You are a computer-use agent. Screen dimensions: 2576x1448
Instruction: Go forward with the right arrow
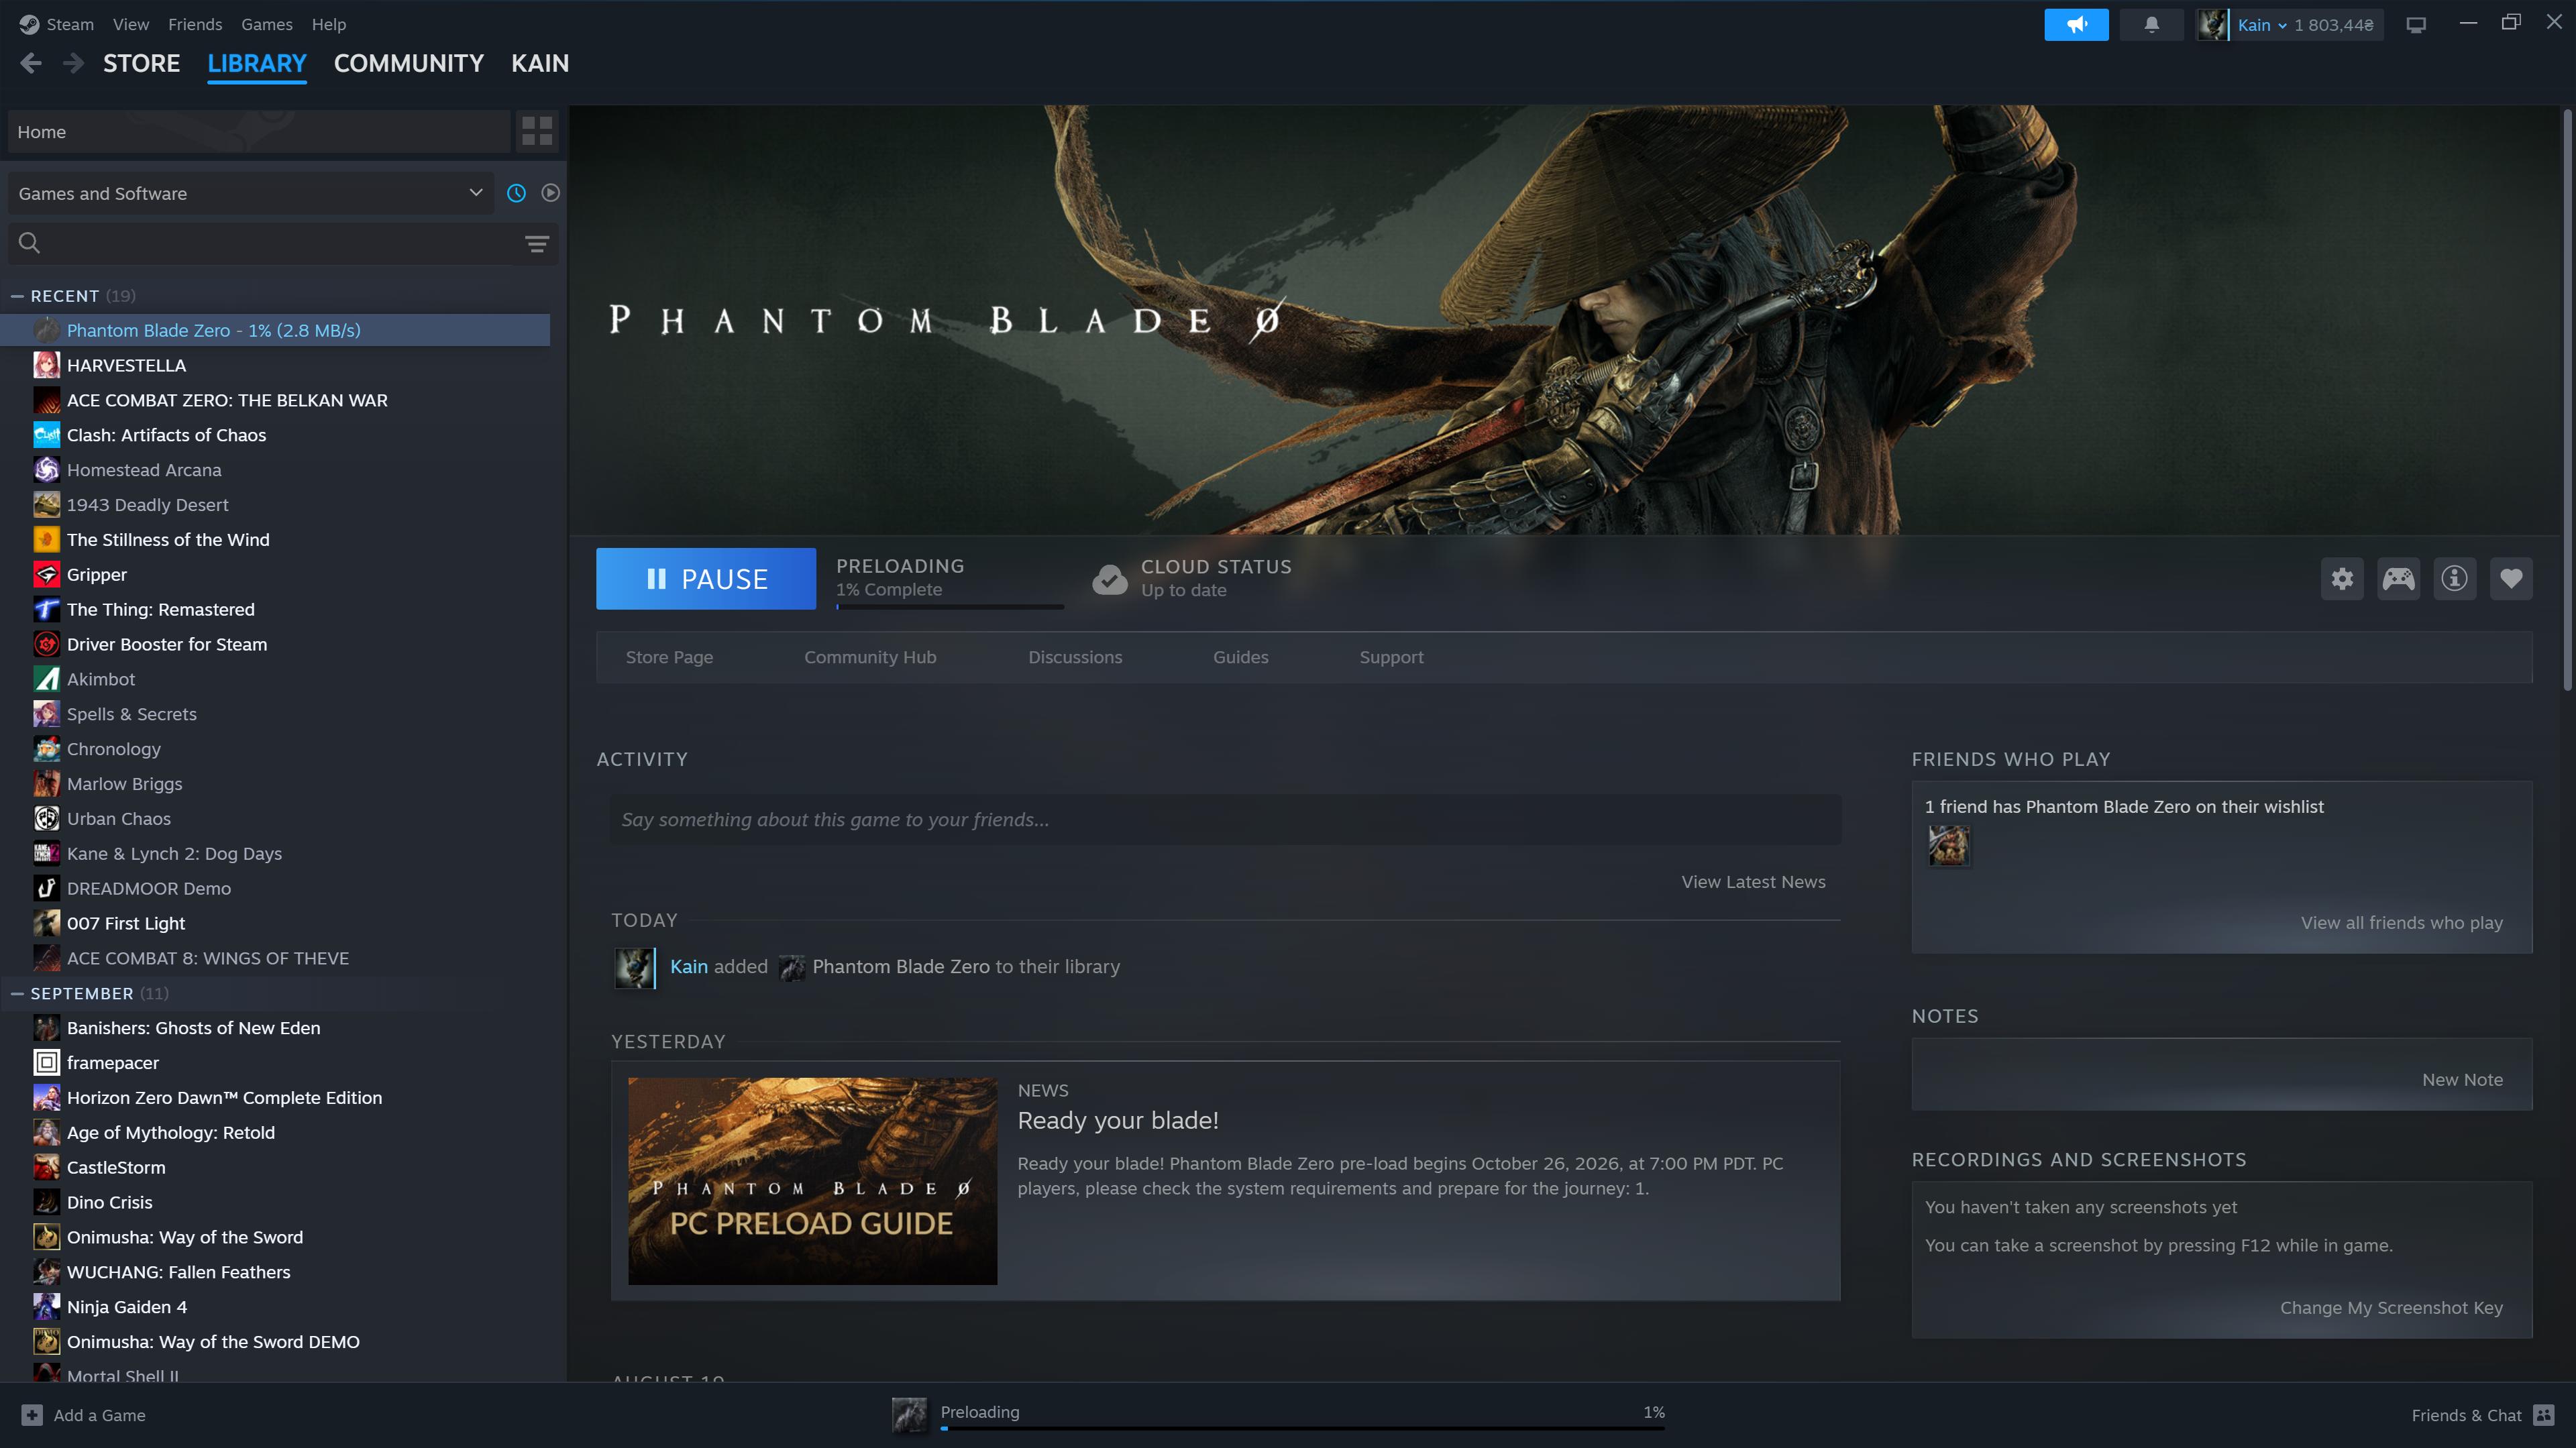click(x=73, y=64)
